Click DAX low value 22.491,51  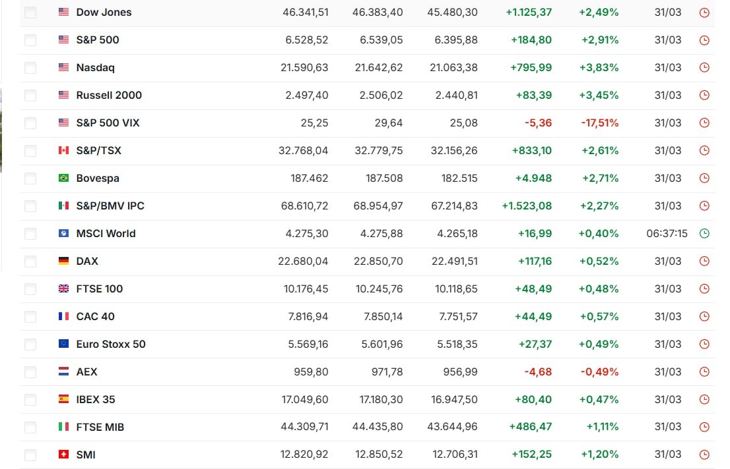click(454, 261)
